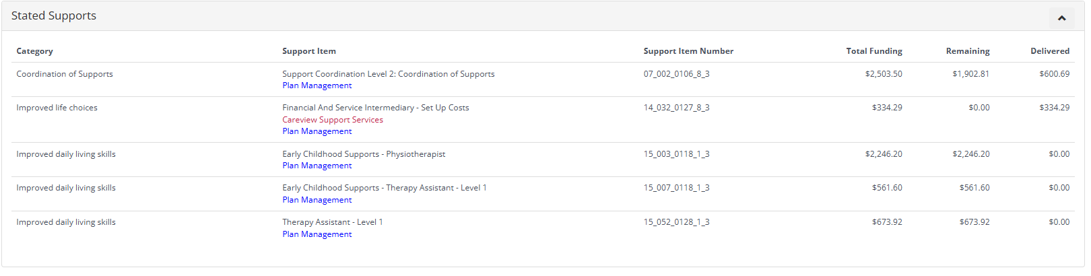1091x276 pixels.
Task: Click the Remaining column header
Action: pyautogui.click(x=967, y=51)
